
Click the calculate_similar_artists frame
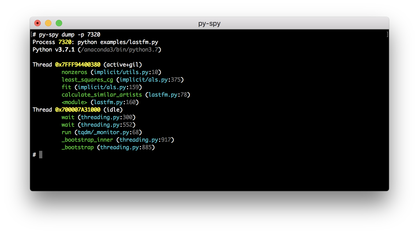coord(102,94)
